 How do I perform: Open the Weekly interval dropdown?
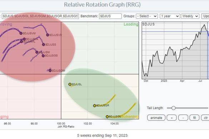[190, 16]
